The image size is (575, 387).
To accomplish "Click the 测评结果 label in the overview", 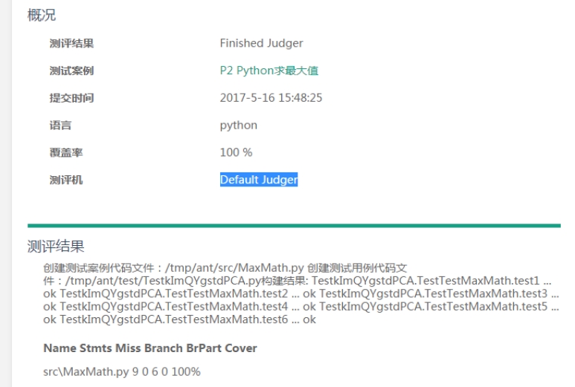I will tap(71, 43).
